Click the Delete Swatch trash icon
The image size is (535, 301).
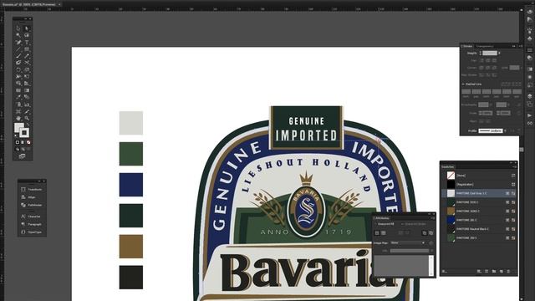pos(509,271)
